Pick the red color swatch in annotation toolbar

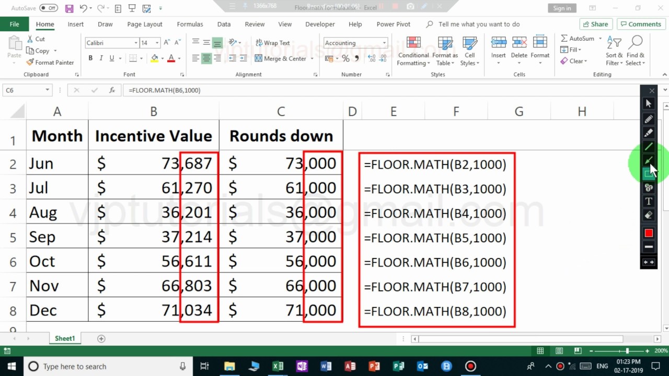click(649, 233)
